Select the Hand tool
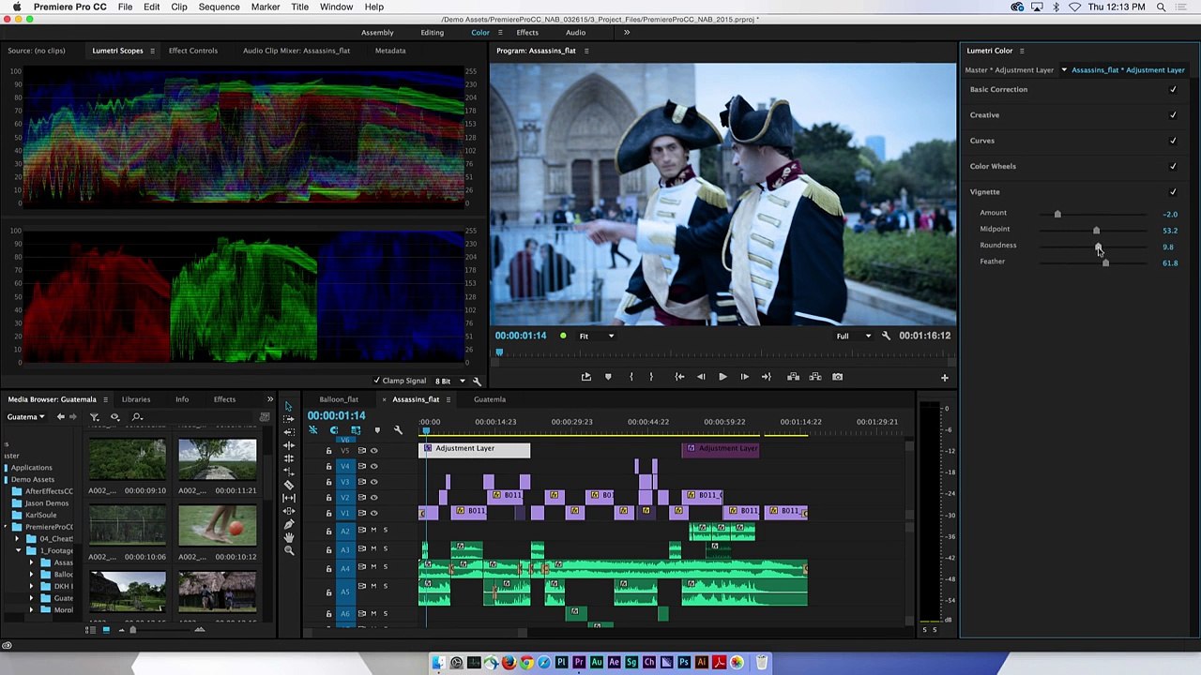 [289, 537]
